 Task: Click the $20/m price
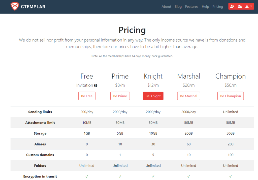[x=188, y=85]
